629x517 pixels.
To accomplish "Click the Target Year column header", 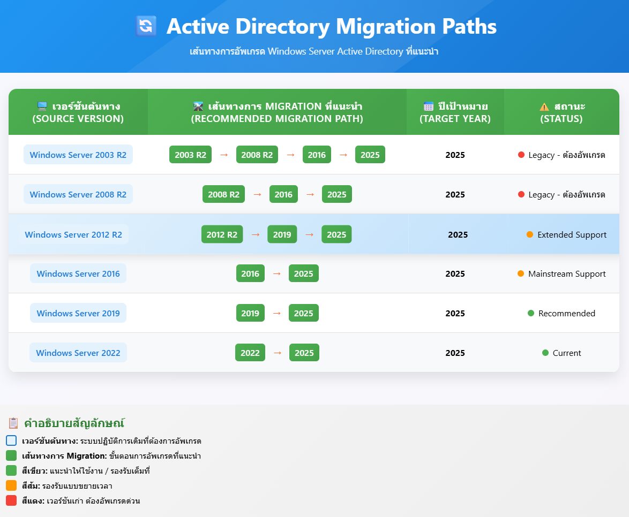I will 455,112.
